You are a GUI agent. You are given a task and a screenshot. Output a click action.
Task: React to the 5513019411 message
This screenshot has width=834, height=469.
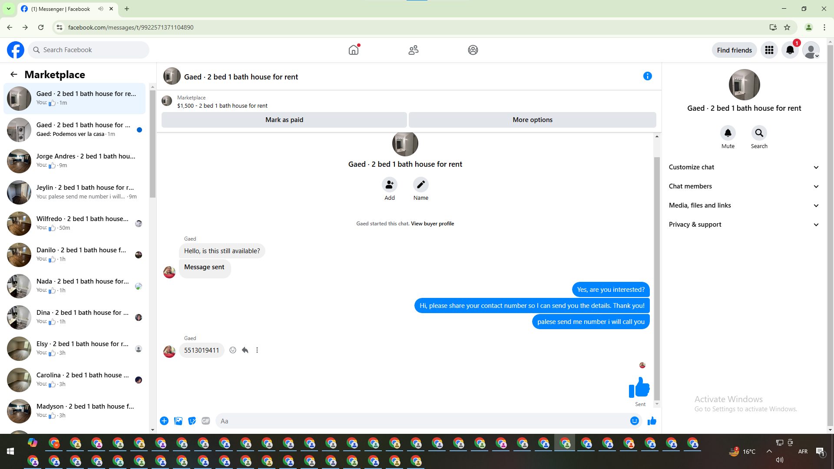(233, 350)
